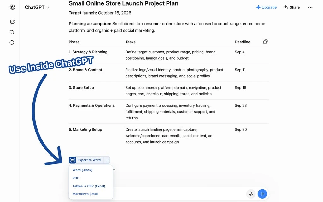Select the '3. Store Setup' cell
Viewport: 323px width, 202px height.
[x=81, y=88]
